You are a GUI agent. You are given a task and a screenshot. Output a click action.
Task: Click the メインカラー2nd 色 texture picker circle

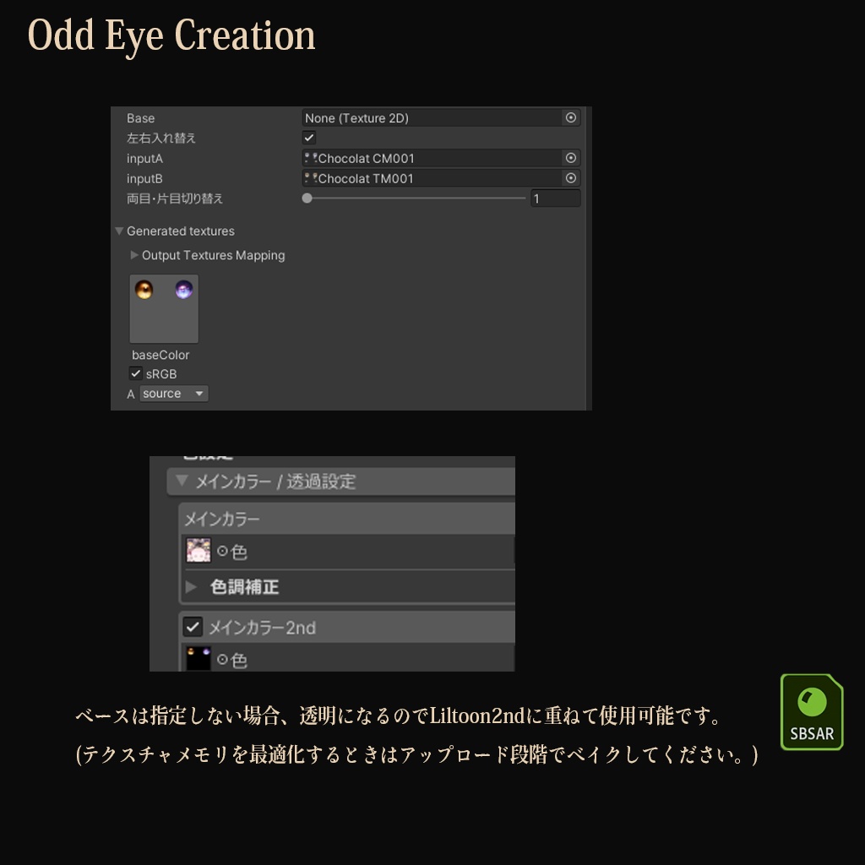coord(222,659)
